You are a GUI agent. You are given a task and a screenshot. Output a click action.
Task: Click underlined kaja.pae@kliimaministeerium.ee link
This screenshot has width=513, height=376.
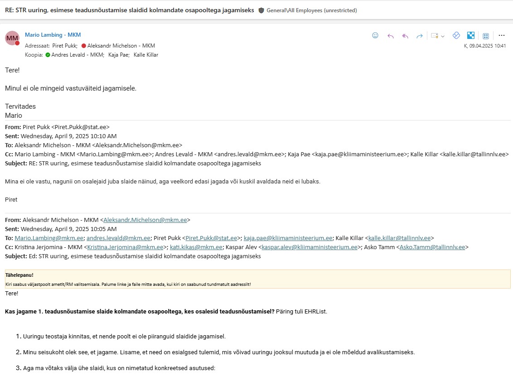[288, 238]
